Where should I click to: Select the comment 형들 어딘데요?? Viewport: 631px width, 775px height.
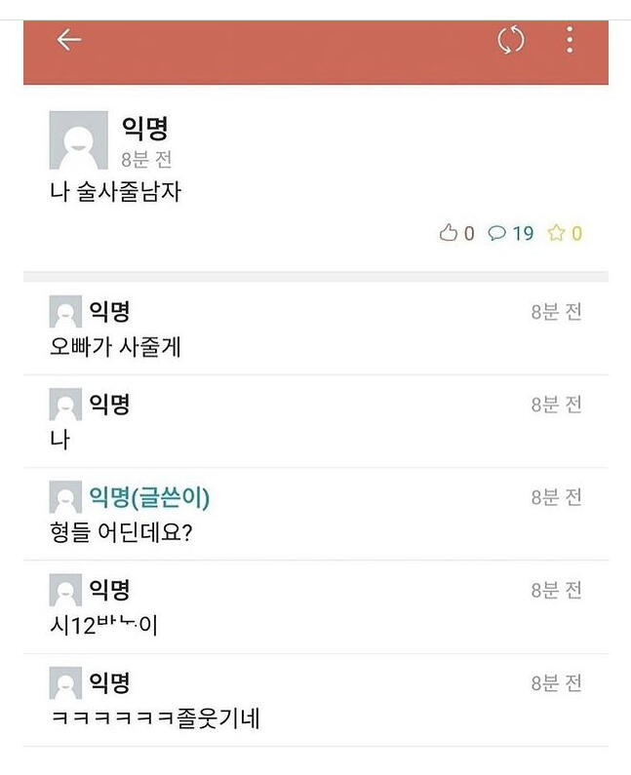pos(121,532)
